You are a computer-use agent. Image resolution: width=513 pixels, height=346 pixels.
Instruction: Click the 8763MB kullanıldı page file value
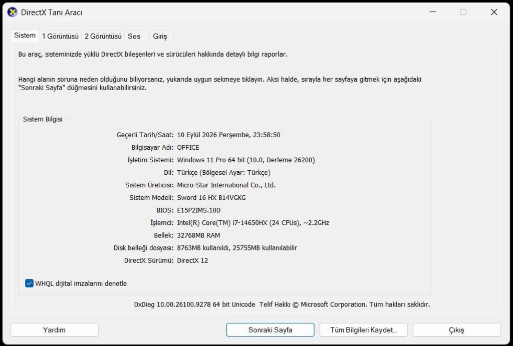pos(237,248)
